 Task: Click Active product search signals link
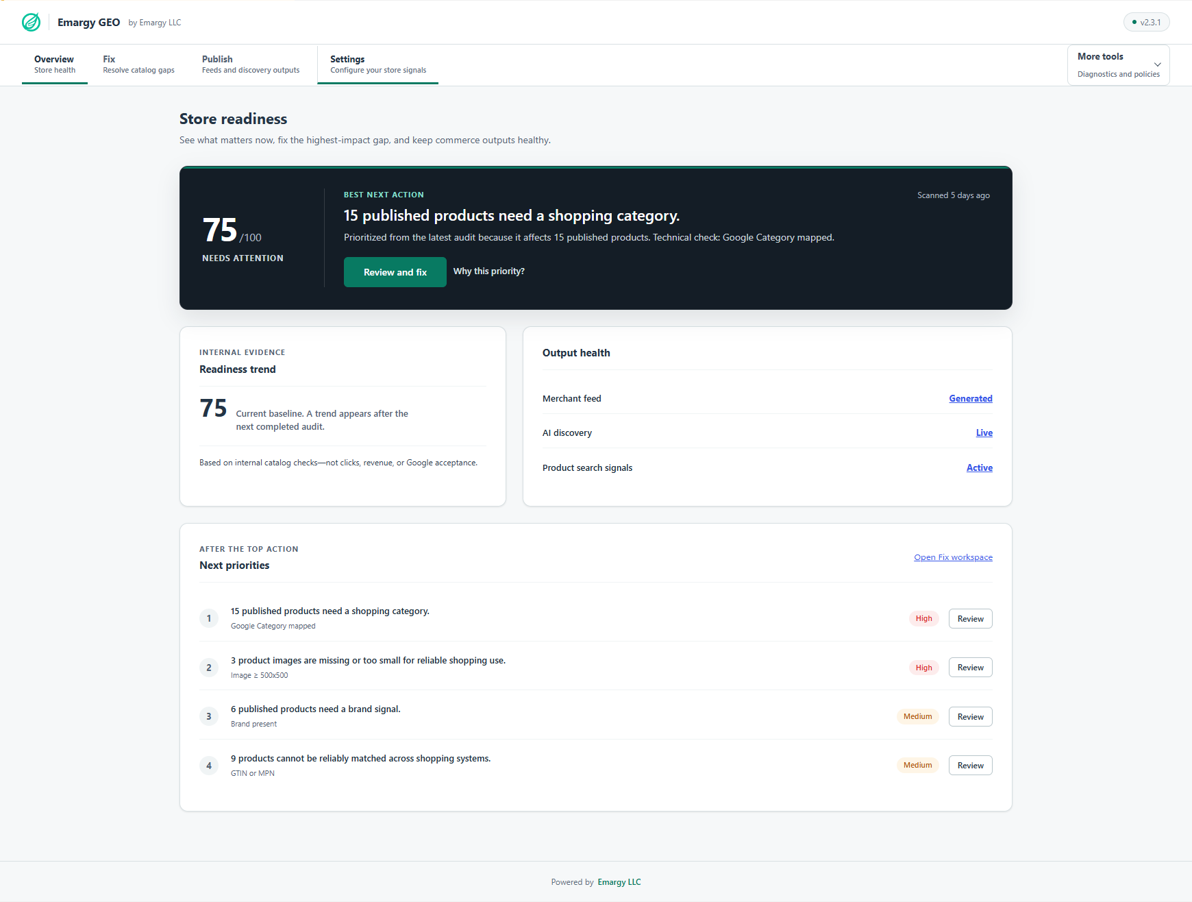click(x=980, y=467)
